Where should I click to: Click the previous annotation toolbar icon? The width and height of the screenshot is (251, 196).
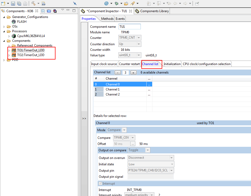159,3
